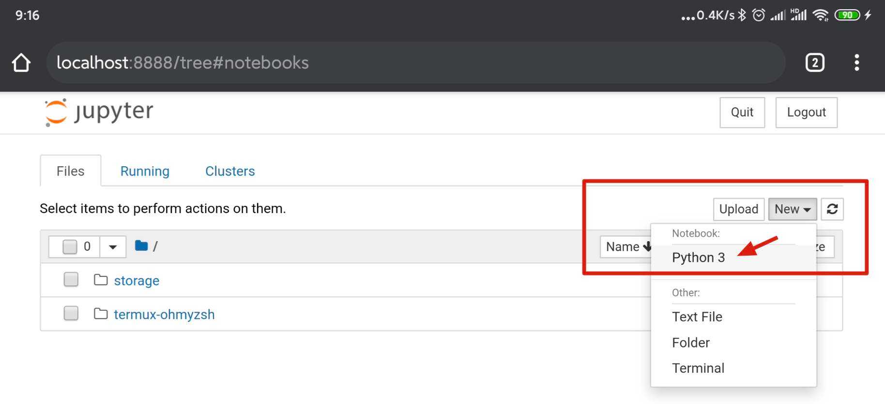Tap the Wi-Fi icon in status bar
Screen dimensions: 885x404
click(x=821, y=15)
